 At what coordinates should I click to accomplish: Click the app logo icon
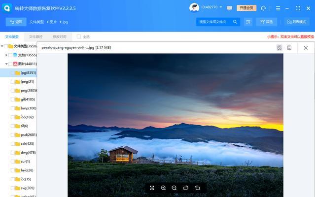[x=7, y=8]
